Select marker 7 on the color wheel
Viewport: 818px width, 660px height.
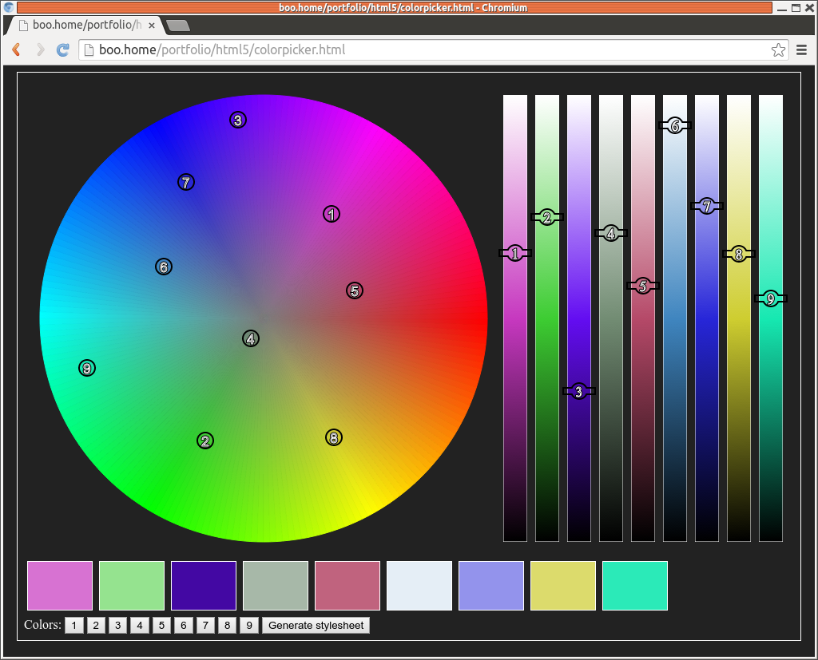tap(185, 182)
